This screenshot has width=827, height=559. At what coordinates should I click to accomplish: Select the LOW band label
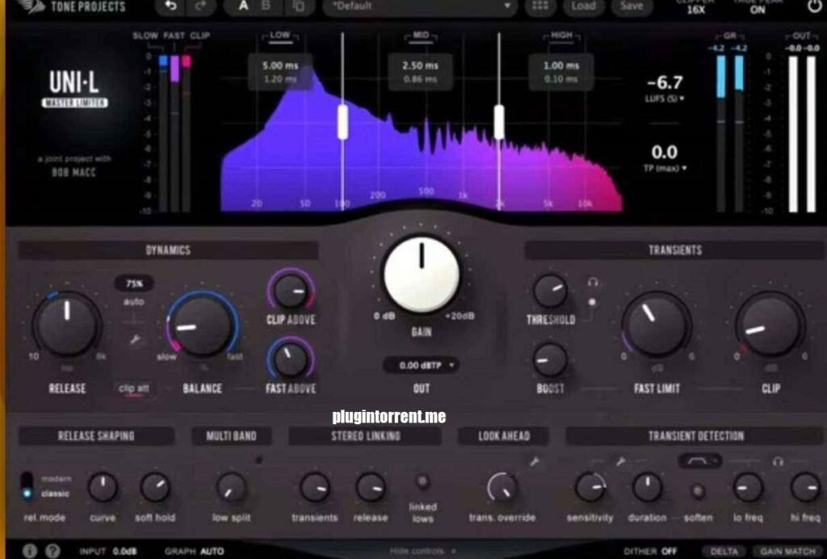(280, 35)
